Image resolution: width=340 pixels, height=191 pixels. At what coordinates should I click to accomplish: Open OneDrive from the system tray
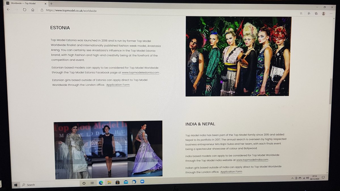tap(300, 178)
